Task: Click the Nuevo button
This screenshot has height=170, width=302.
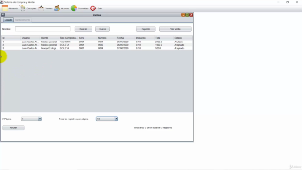Action: pos(102,29)
